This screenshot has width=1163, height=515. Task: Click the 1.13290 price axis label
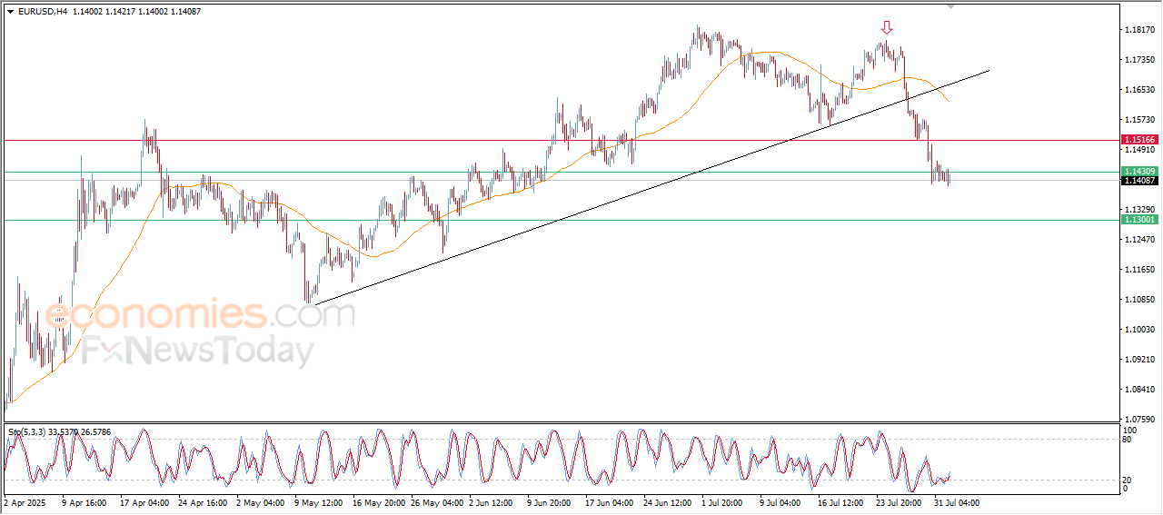coord(1139,210)
